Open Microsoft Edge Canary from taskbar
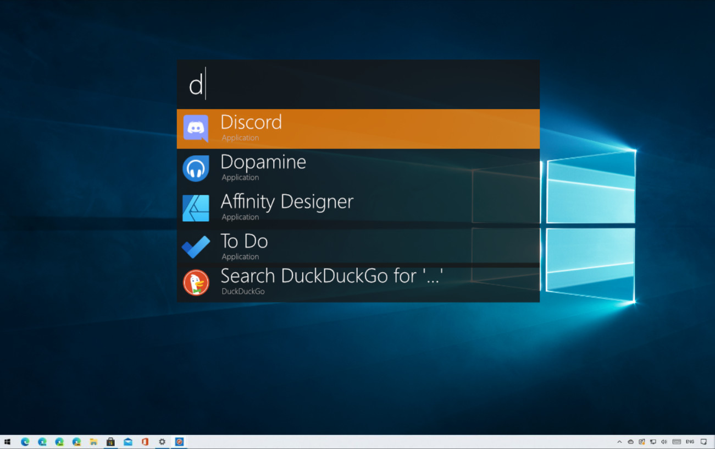 point(76,442)
